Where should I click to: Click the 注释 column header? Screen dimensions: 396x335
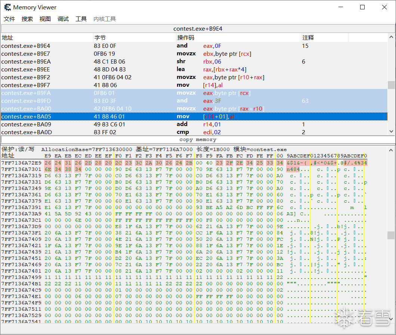coord(325,38)
